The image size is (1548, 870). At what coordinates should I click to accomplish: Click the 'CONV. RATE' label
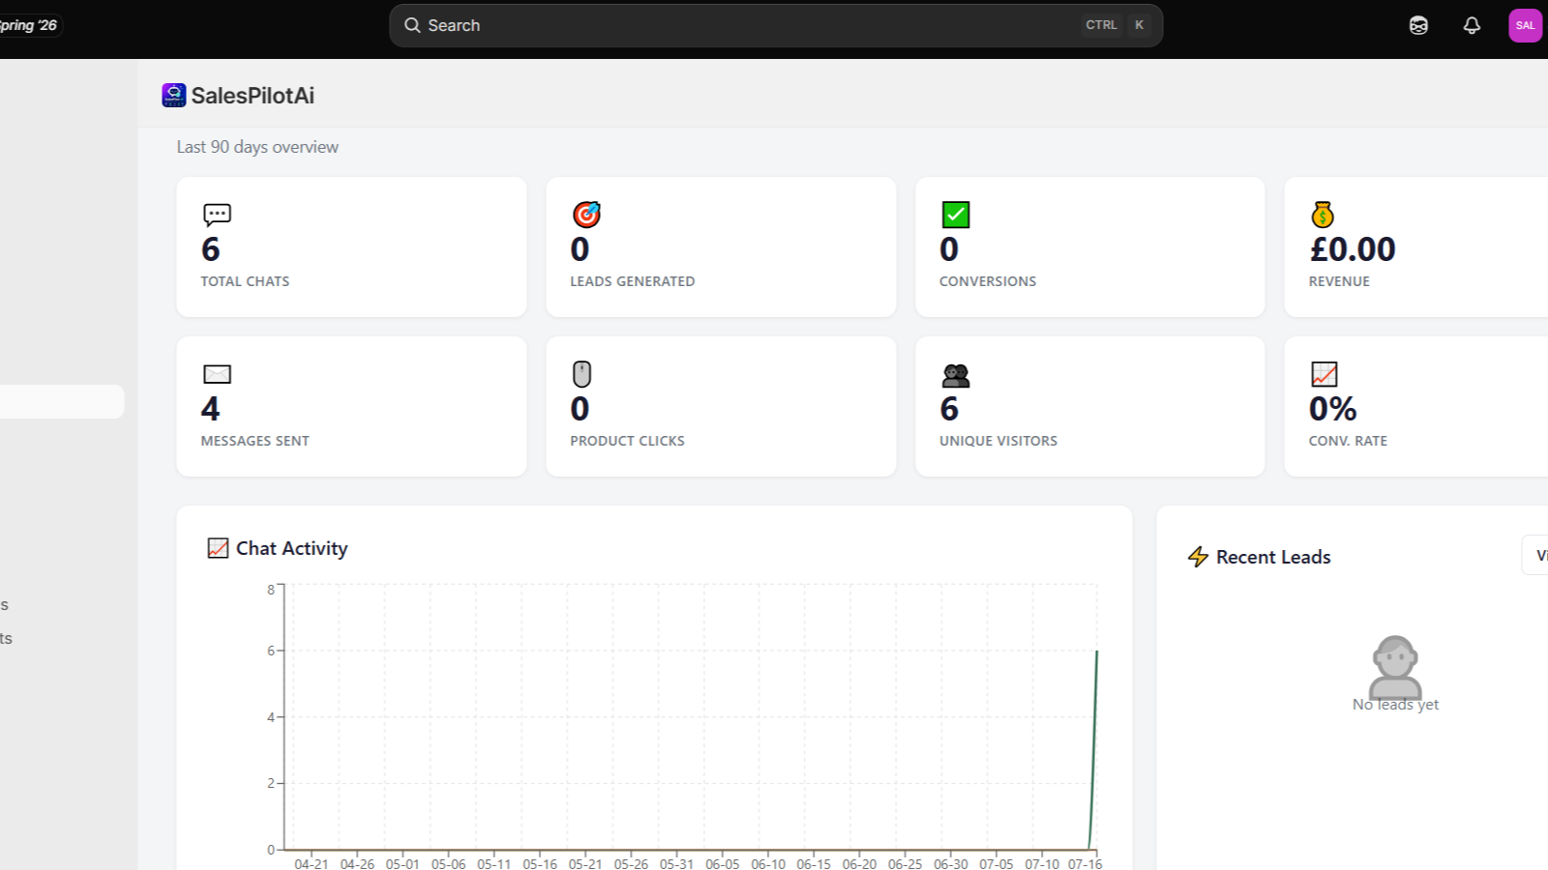click(x=1348, y=441)
